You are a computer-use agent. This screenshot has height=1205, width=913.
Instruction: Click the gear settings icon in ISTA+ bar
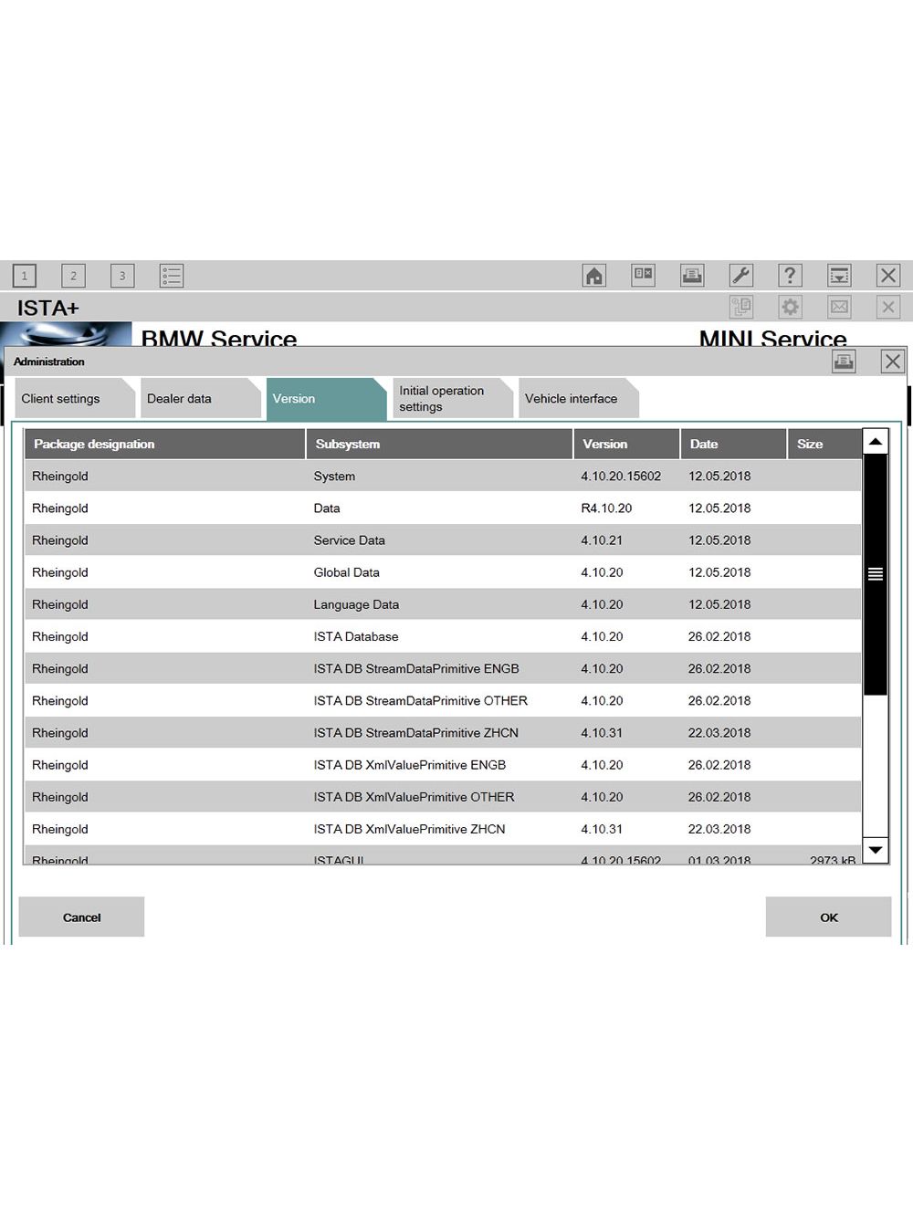(791, 307)
